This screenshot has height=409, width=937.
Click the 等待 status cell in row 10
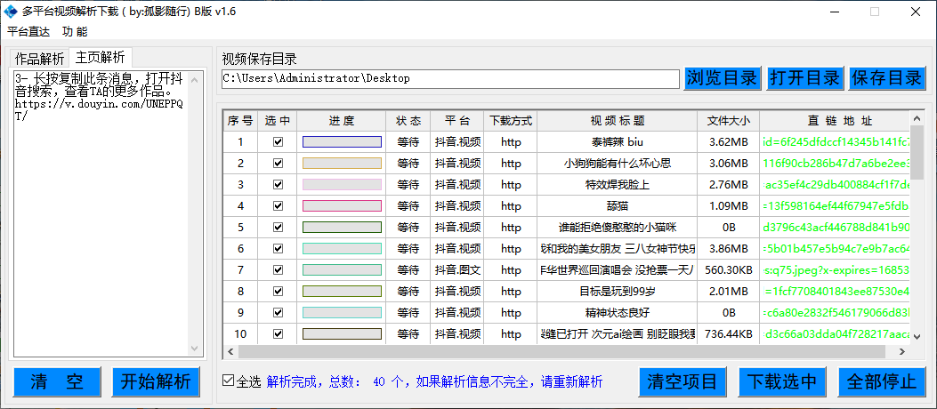[408, 333]
